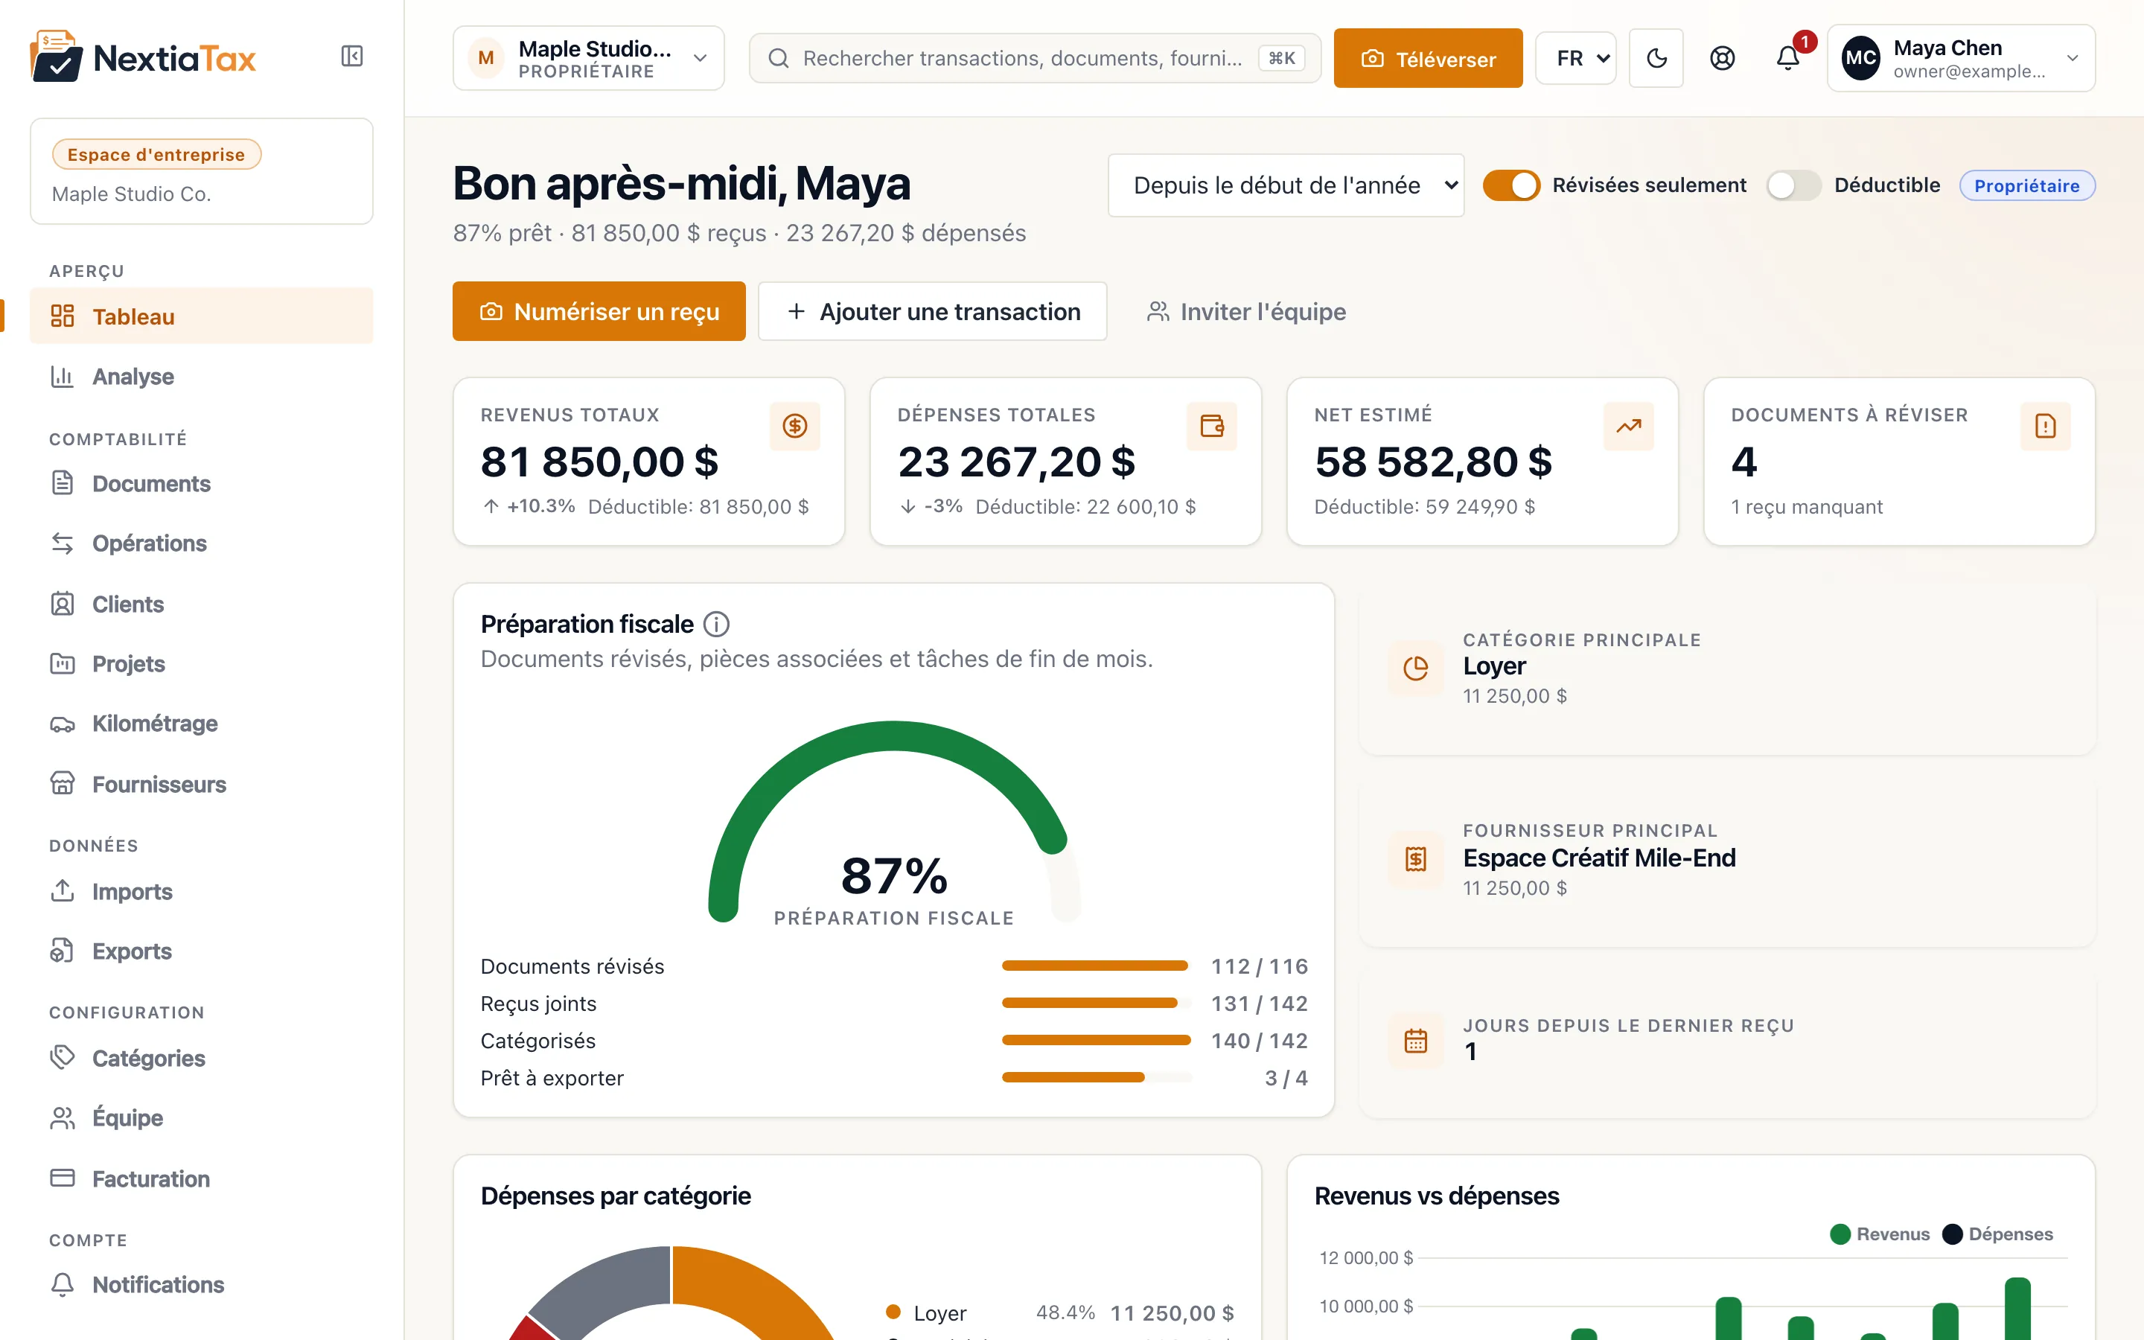This screenshot has height=1340, width=2144.
Task: Click the NextiaTax logo
Action: [x=143, y=57]
